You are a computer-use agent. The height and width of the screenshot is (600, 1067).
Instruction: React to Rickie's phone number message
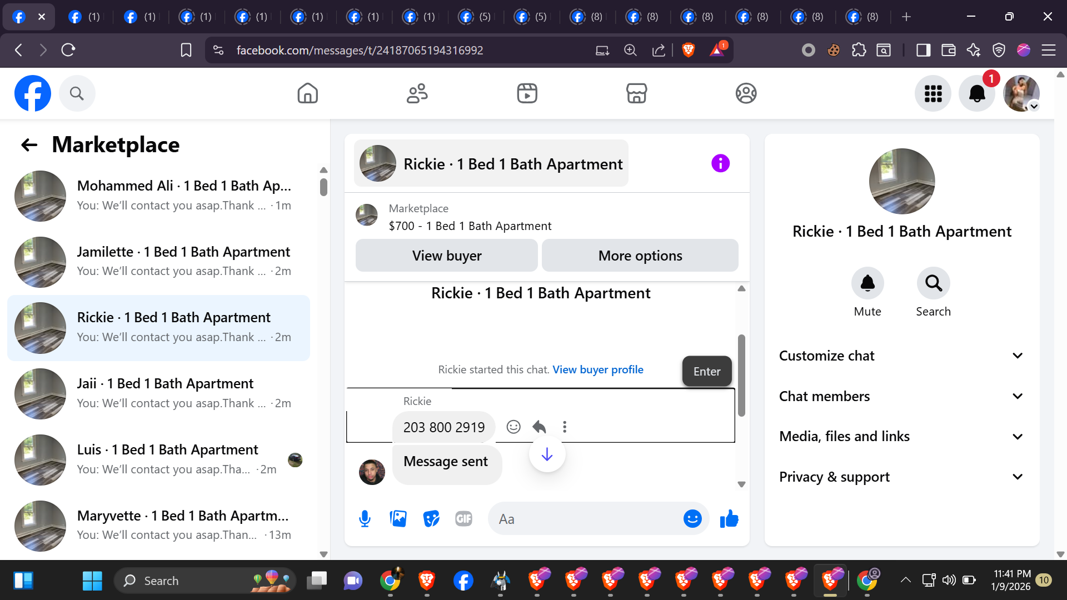pos(513,427)
